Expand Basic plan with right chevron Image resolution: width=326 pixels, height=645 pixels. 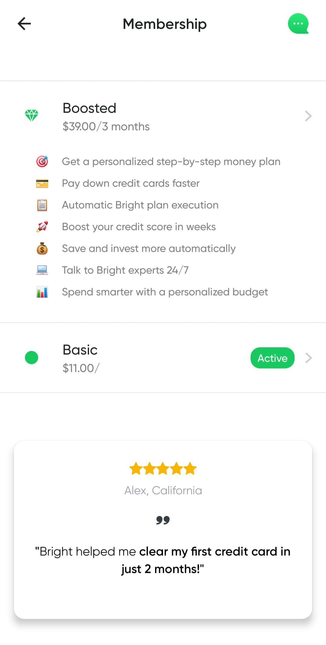pyautogui.click(x=308, y=358)
